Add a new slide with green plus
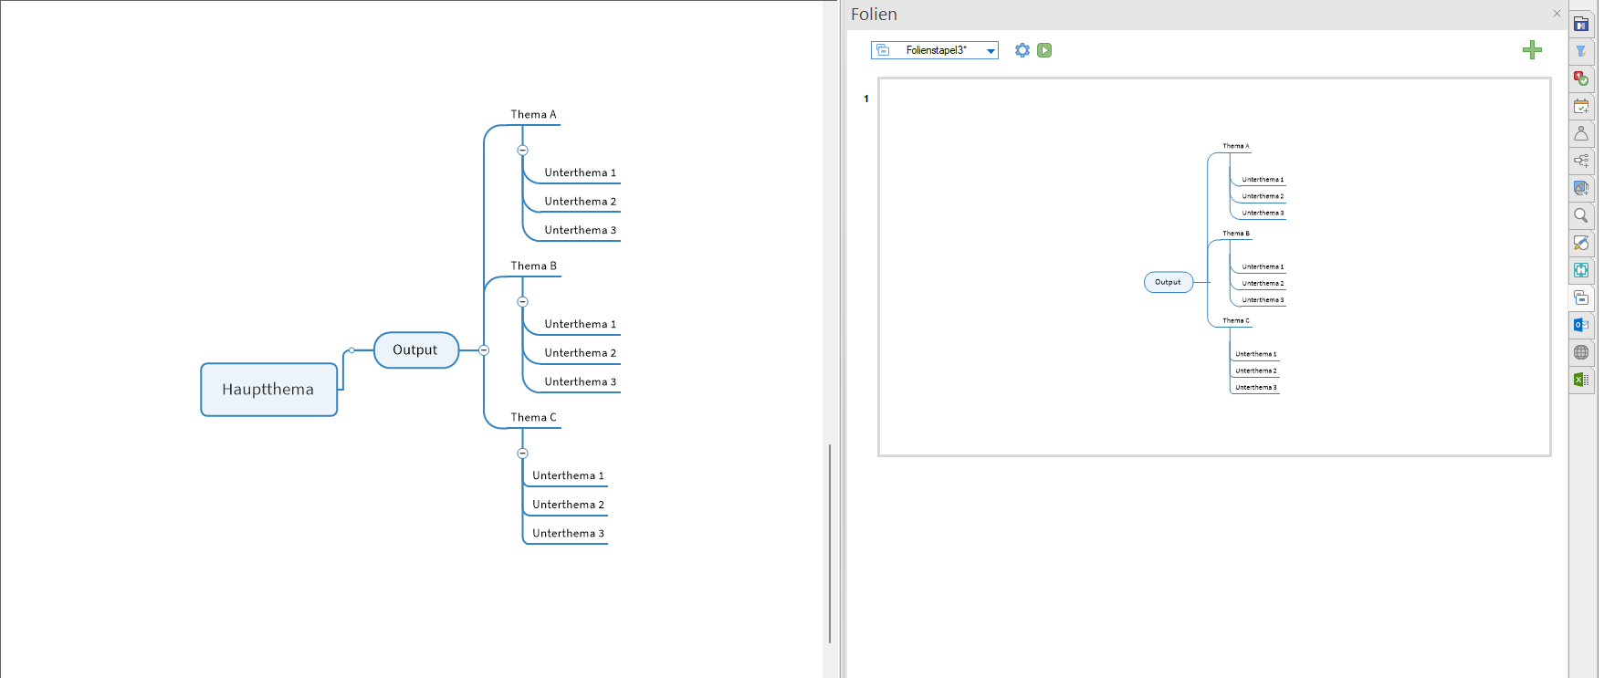 point(1533,50)
